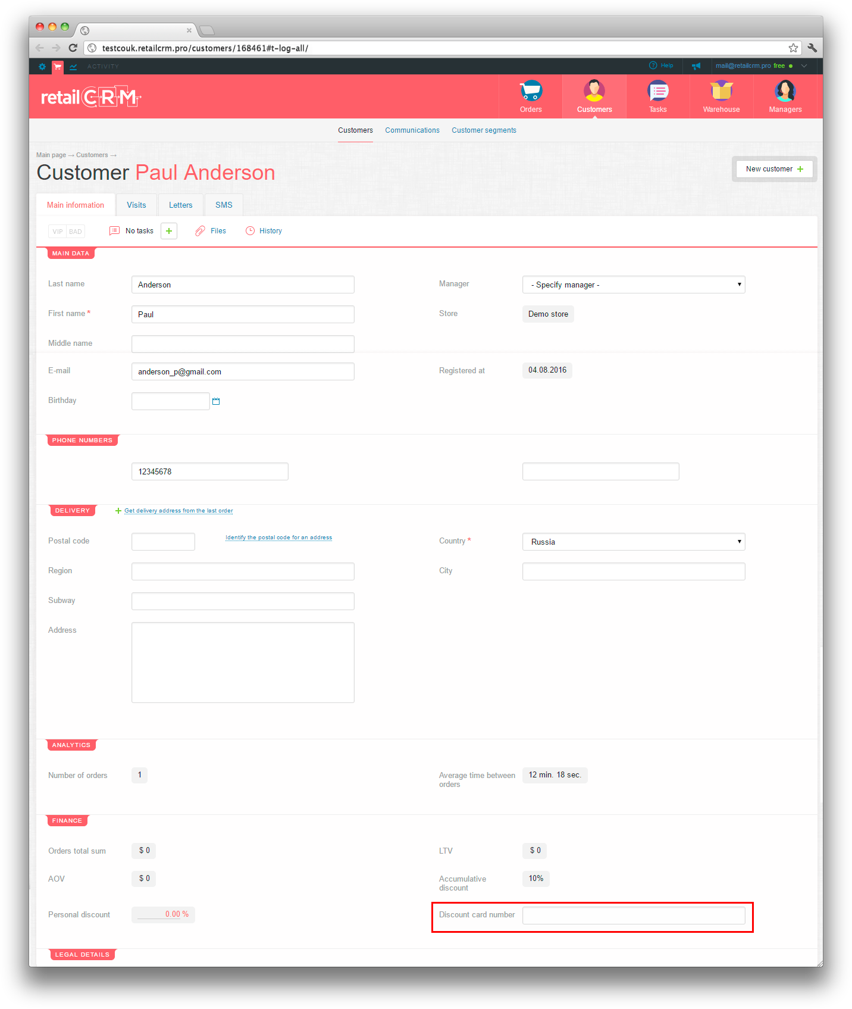Click the ACTIVITY label in top bar

(x=103, y=67)
